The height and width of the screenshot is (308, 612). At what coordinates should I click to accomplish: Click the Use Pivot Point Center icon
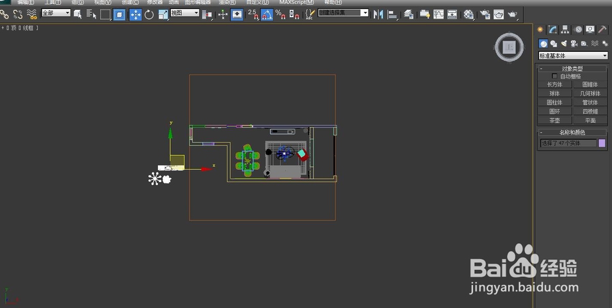pyautogui.click(x=207, y=15)
